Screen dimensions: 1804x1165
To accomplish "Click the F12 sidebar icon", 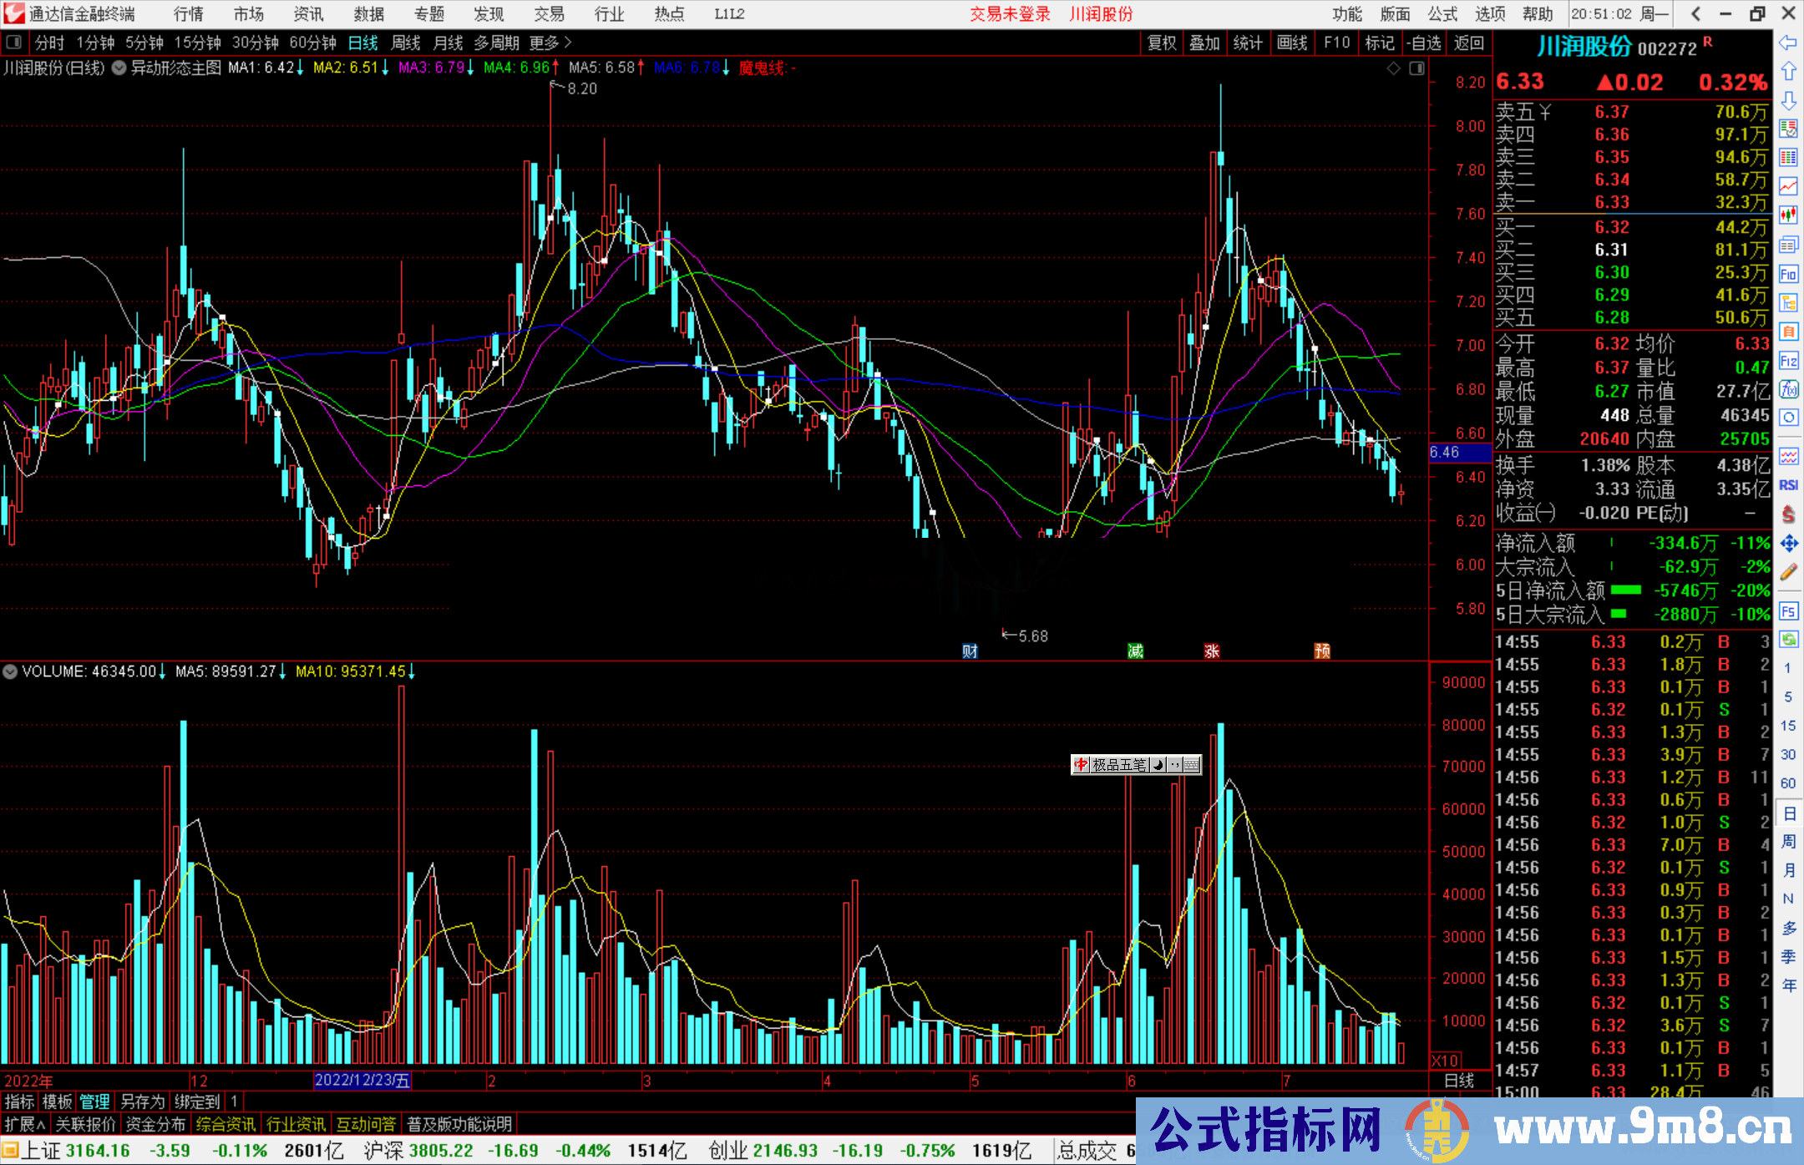I will point(1788,361).
